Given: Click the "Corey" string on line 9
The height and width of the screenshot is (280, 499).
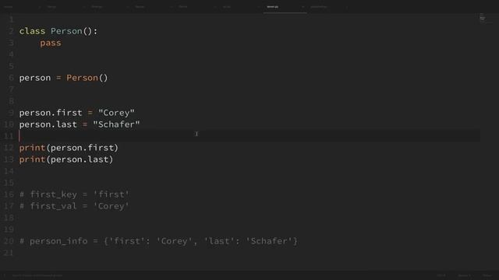Looking at the screenshot, I should [116, 113].
